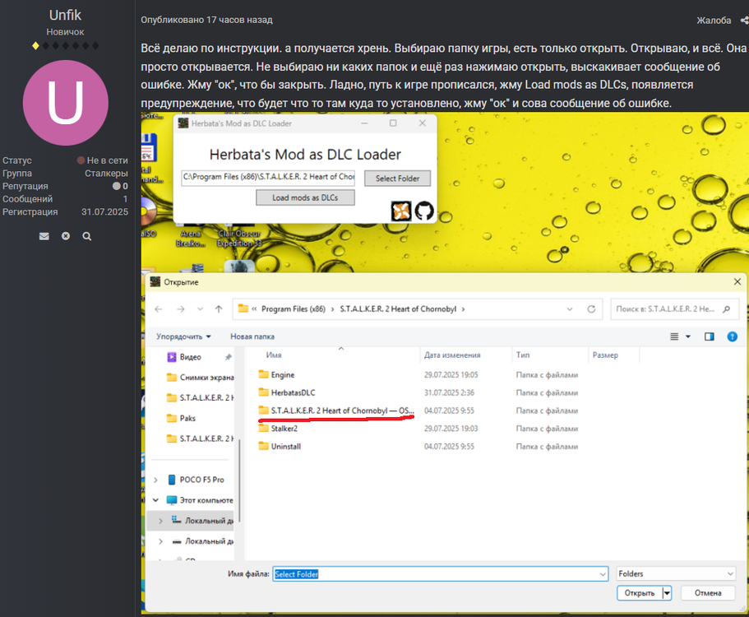This screenshot has height=617, width=749.
Task: Click the envelope message icon under profile
Action: pyautogui.click(x=44, y=236)
